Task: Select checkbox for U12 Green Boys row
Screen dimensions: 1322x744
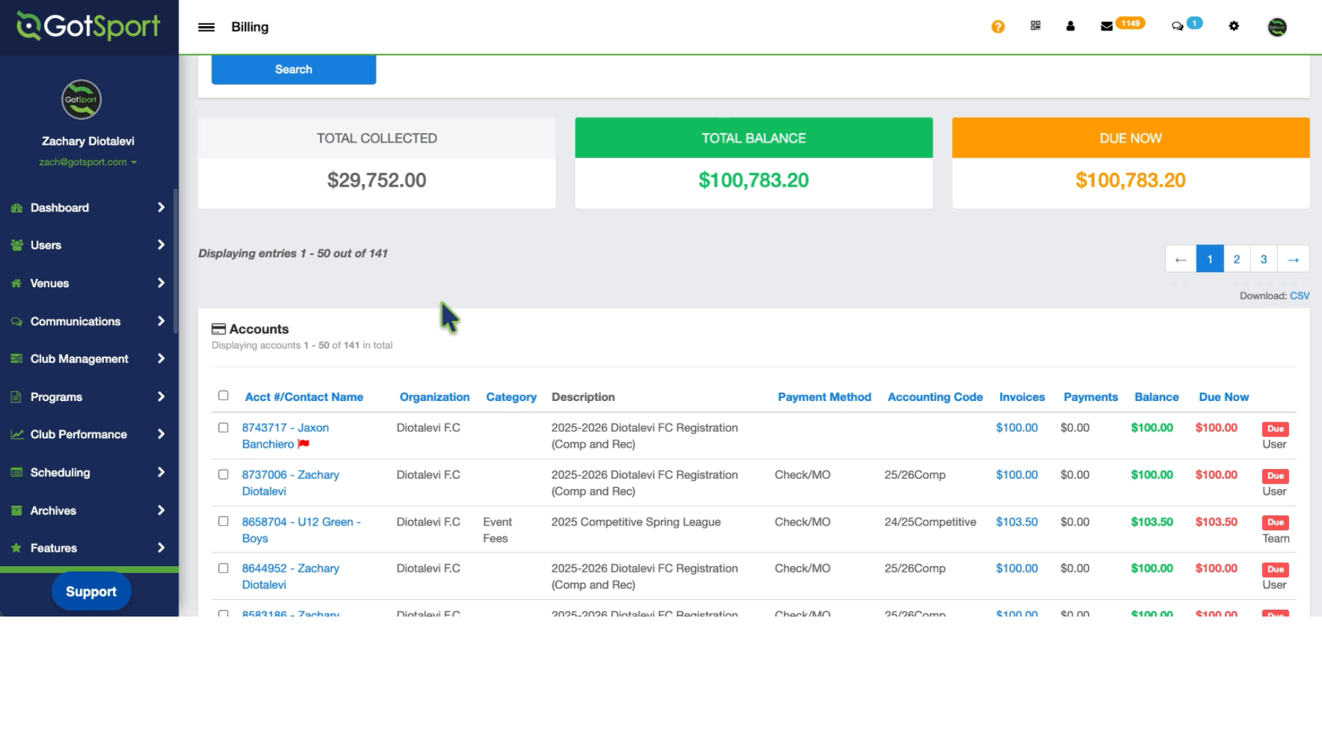Action: (223, 521)
